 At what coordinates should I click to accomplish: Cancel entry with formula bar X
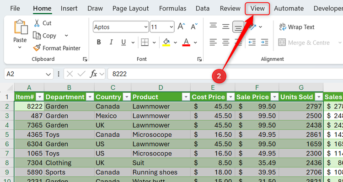coord(70,74)
